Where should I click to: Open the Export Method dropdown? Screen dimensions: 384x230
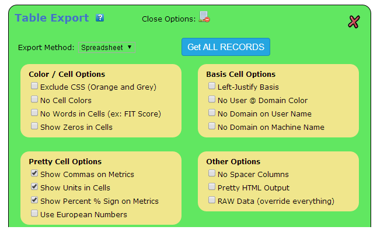[x=107, y=47]
